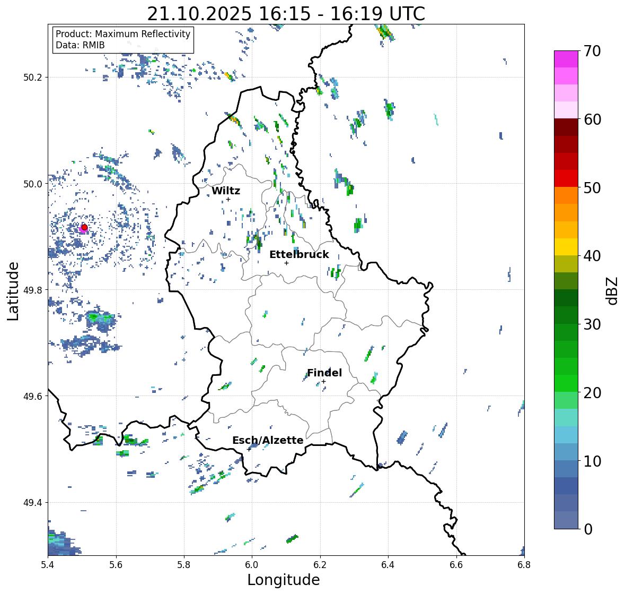Click the latitude tick label 50.0
The image size is (625, 593).
pyautogui.click(x=33, y=184)
